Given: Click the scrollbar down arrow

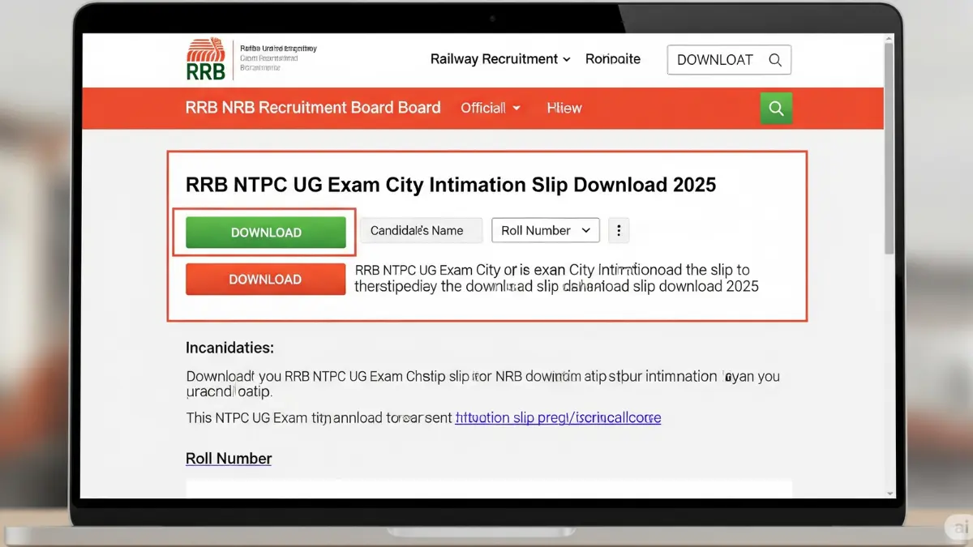Looking at the screenshot, I should pyautogui.click(x=889, y=493).
